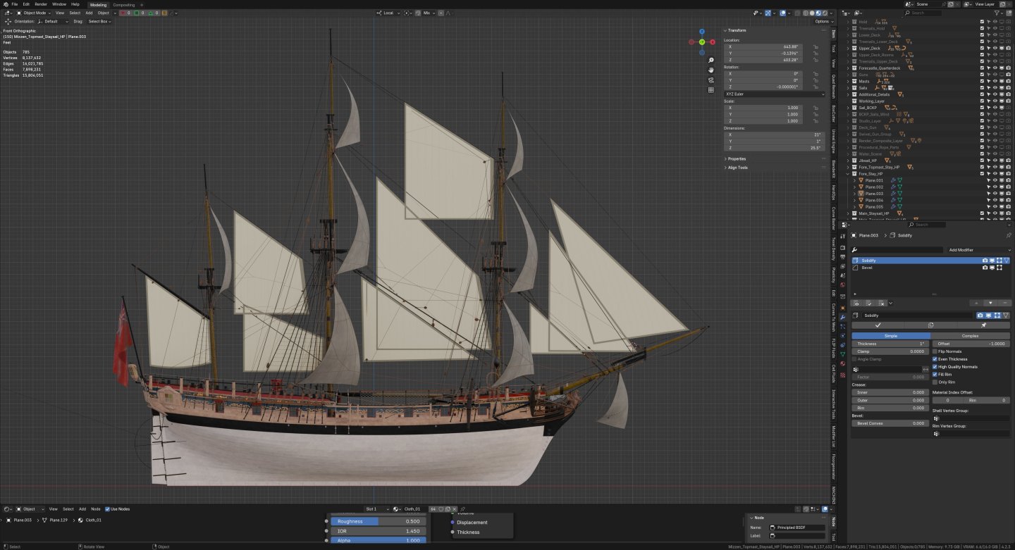Click the Blender logo icon

[x=4, y=4]
